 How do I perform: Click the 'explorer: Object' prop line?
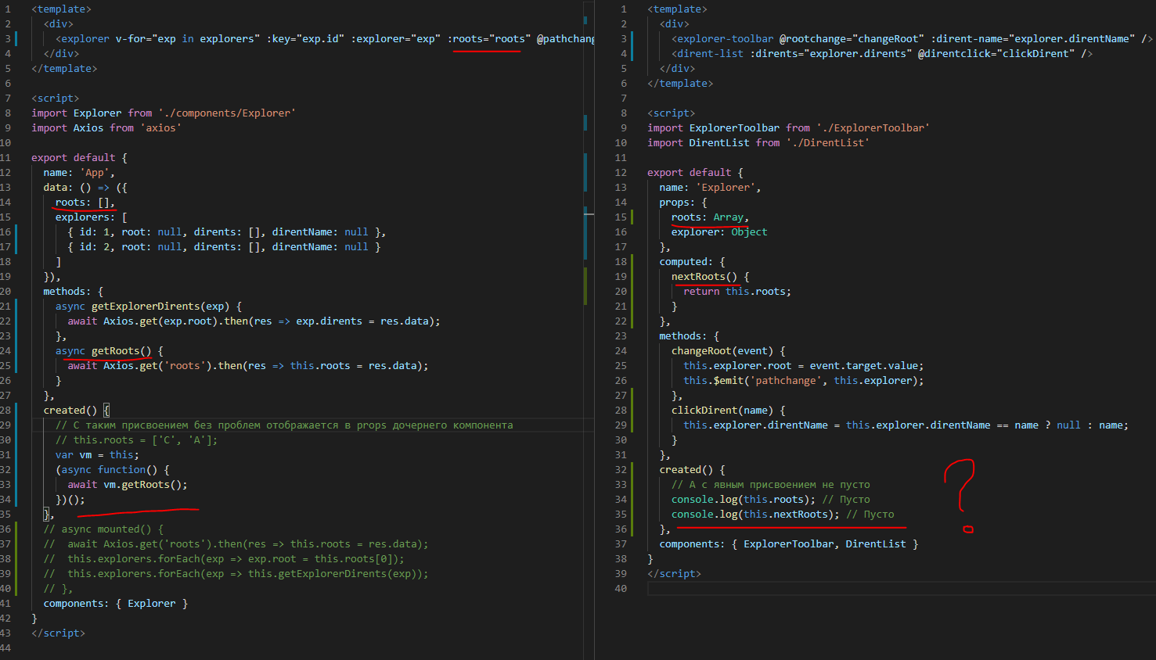[x=719, y=231]
